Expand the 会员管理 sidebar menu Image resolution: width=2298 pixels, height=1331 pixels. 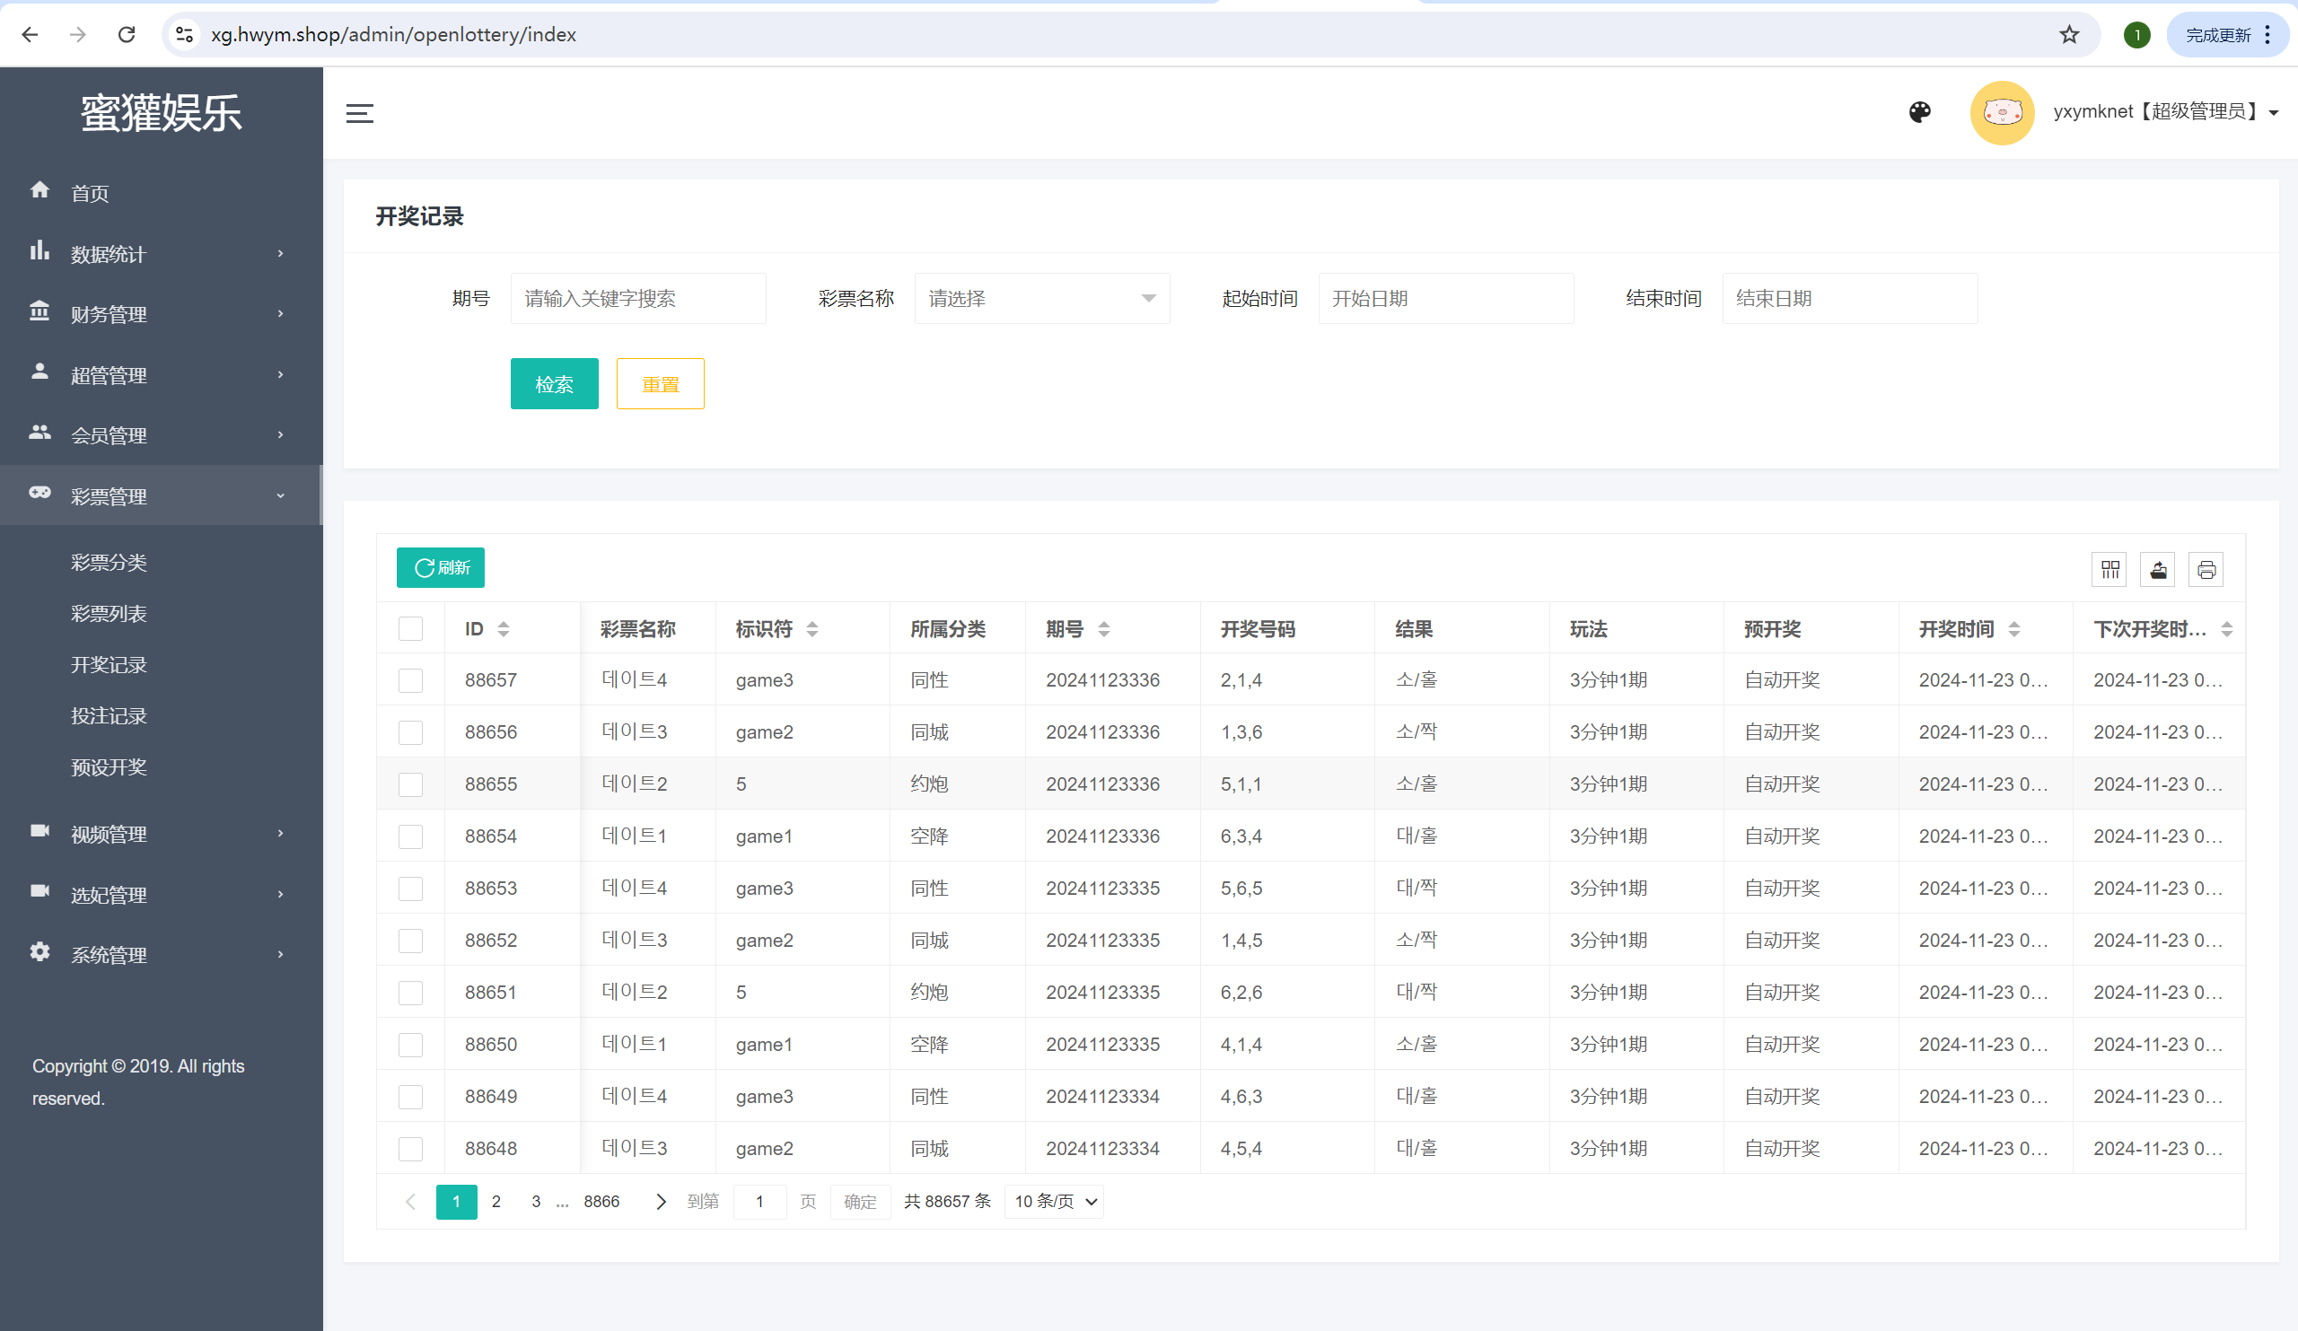(162, 435)
